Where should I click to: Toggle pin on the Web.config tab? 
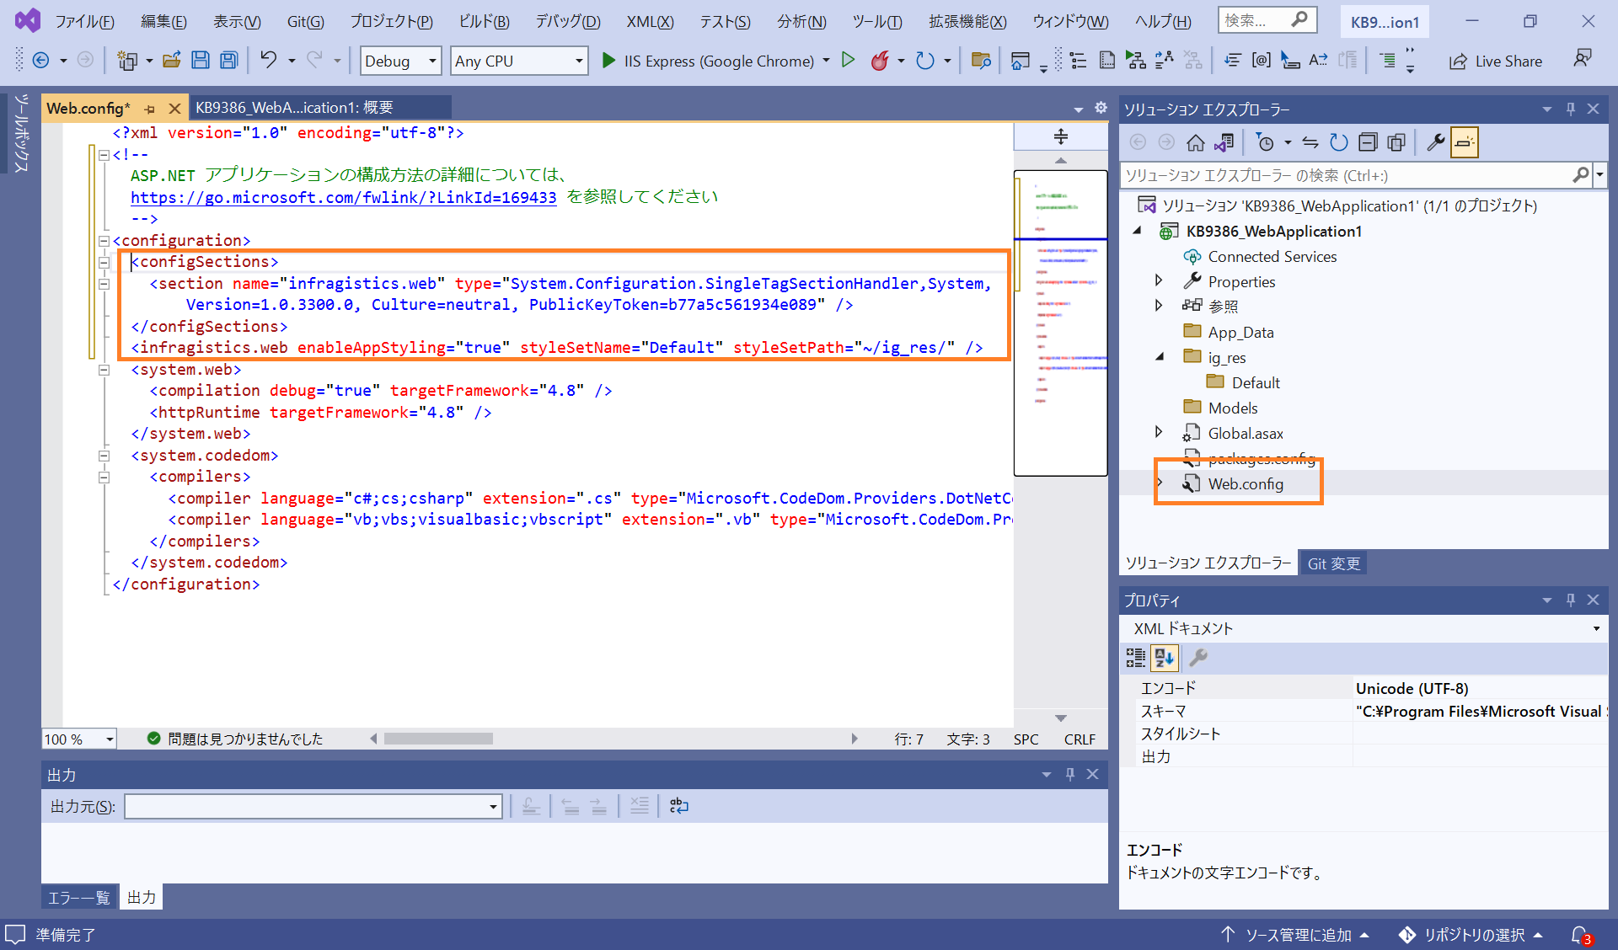[x=150, y=108]
